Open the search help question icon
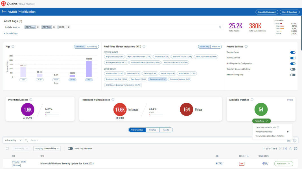Image resolution: width=302 pixels, height=169 pixels. click(x=295, y=140)
